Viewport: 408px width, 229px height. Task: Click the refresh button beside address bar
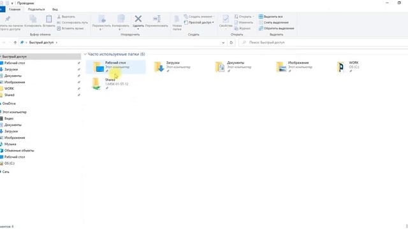click(x=231, y=43)
